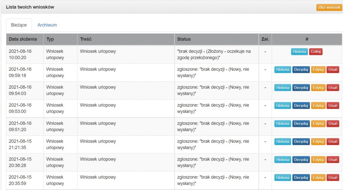This screenshot has height=190, width=343.
Task: Click the Zał. column header
Action: pos(265,39)
